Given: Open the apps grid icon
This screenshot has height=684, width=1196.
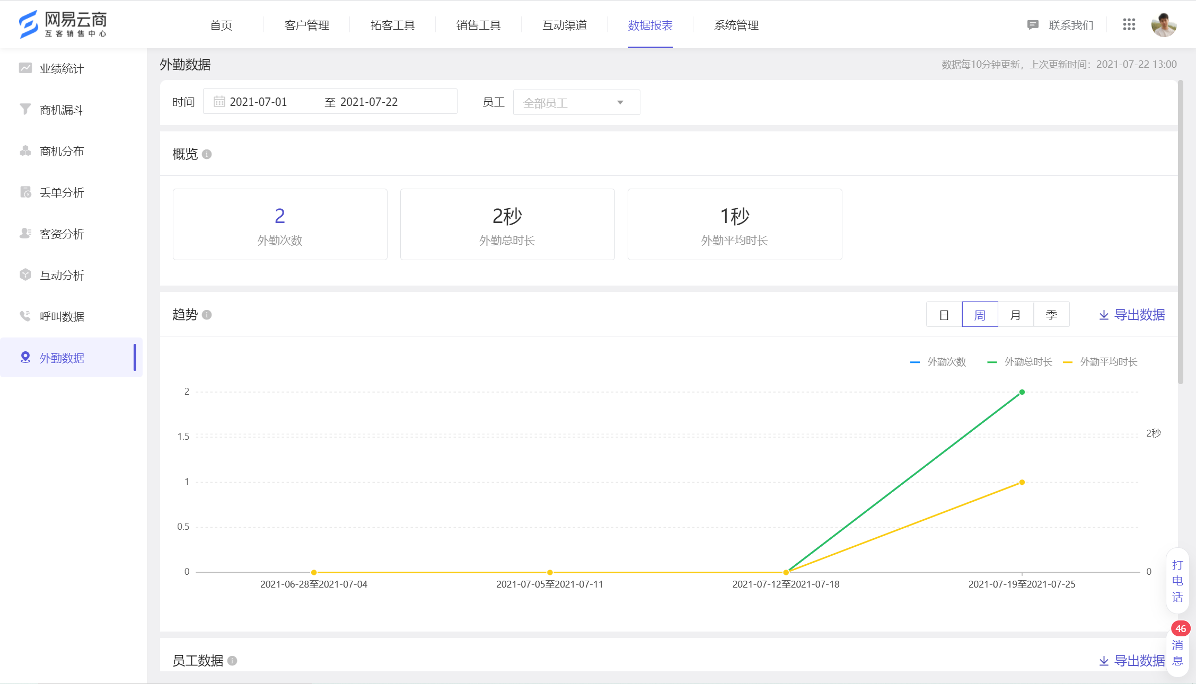Looking at the screenshot, I should tap(1129, 24).
